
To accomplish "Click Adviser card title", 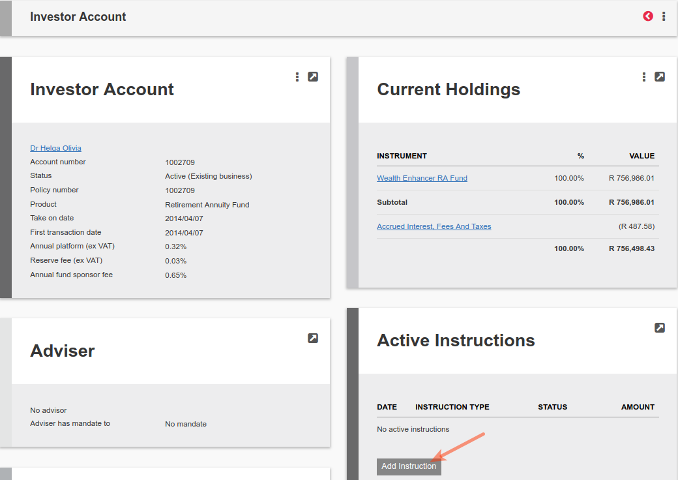I will click(x=63, y=351).
